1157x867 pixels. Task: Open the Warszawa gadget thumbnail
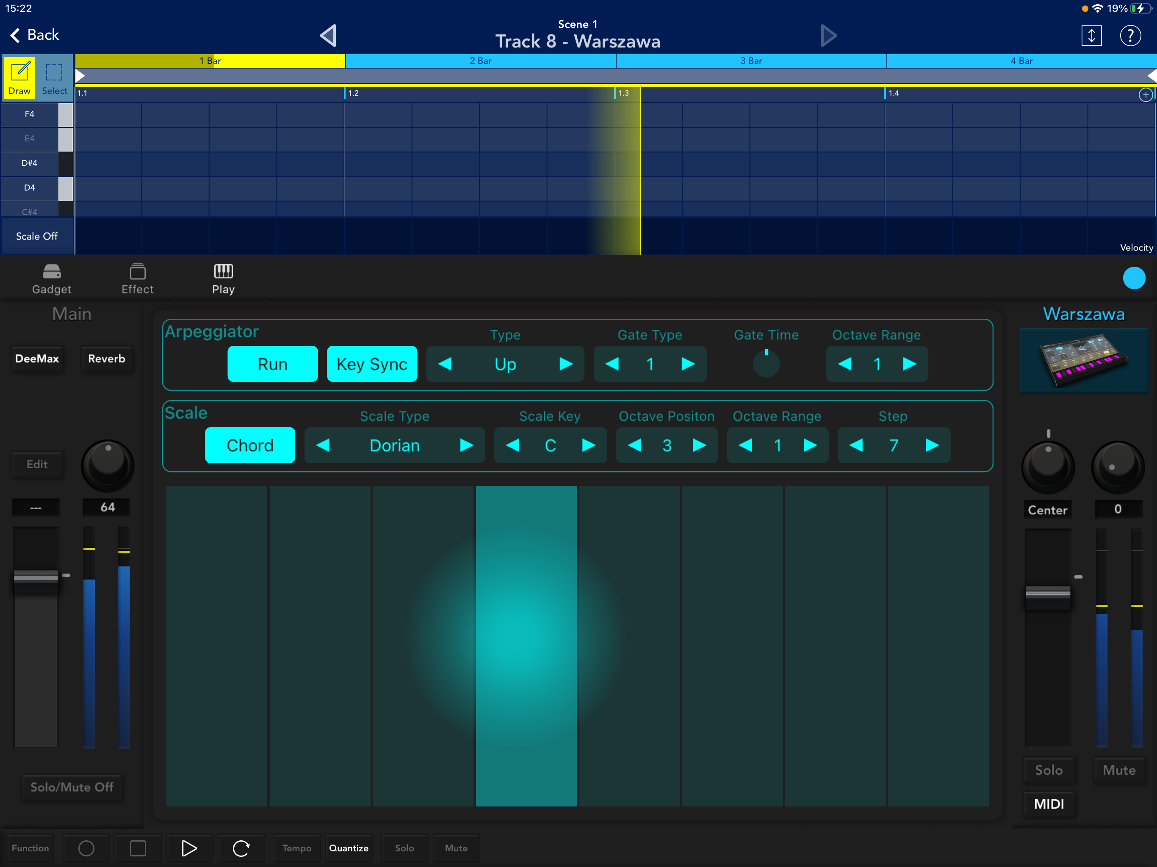[1084, 360]
